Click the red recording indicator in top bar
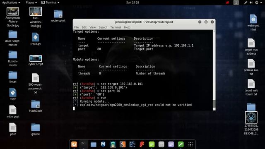 [227, 2]
